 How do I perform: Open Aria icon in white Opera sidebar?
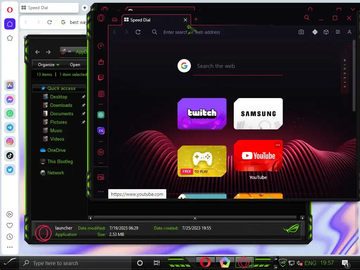10,85
